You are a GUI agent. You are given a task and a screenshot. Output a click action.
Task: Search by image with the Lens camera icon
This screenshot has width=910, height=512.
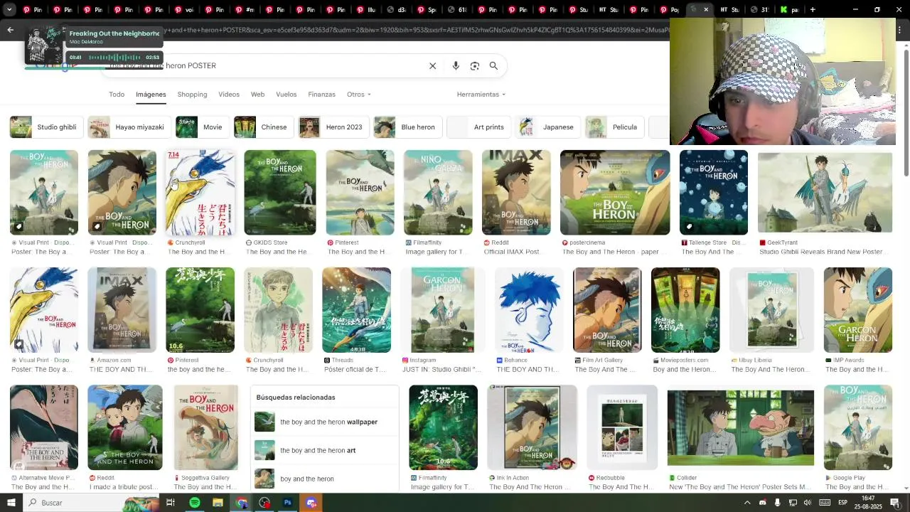475,65
